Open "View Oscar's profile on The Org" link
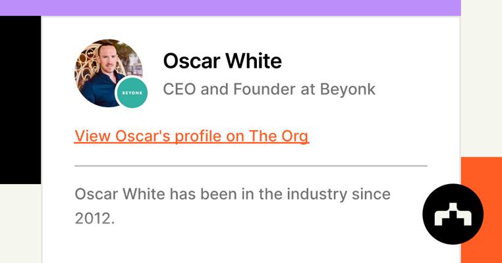This screenshot has width=502, height=263. pos(191,136)
